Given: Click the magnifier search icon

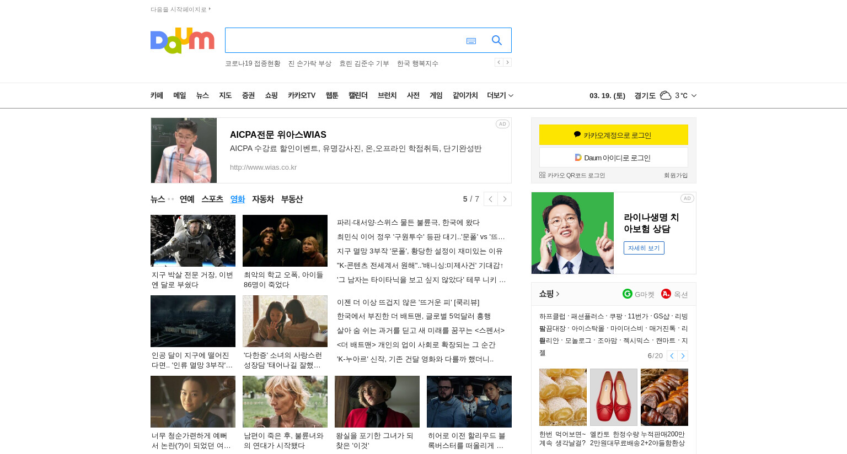Looking at the screenshot, I should 497,40.
